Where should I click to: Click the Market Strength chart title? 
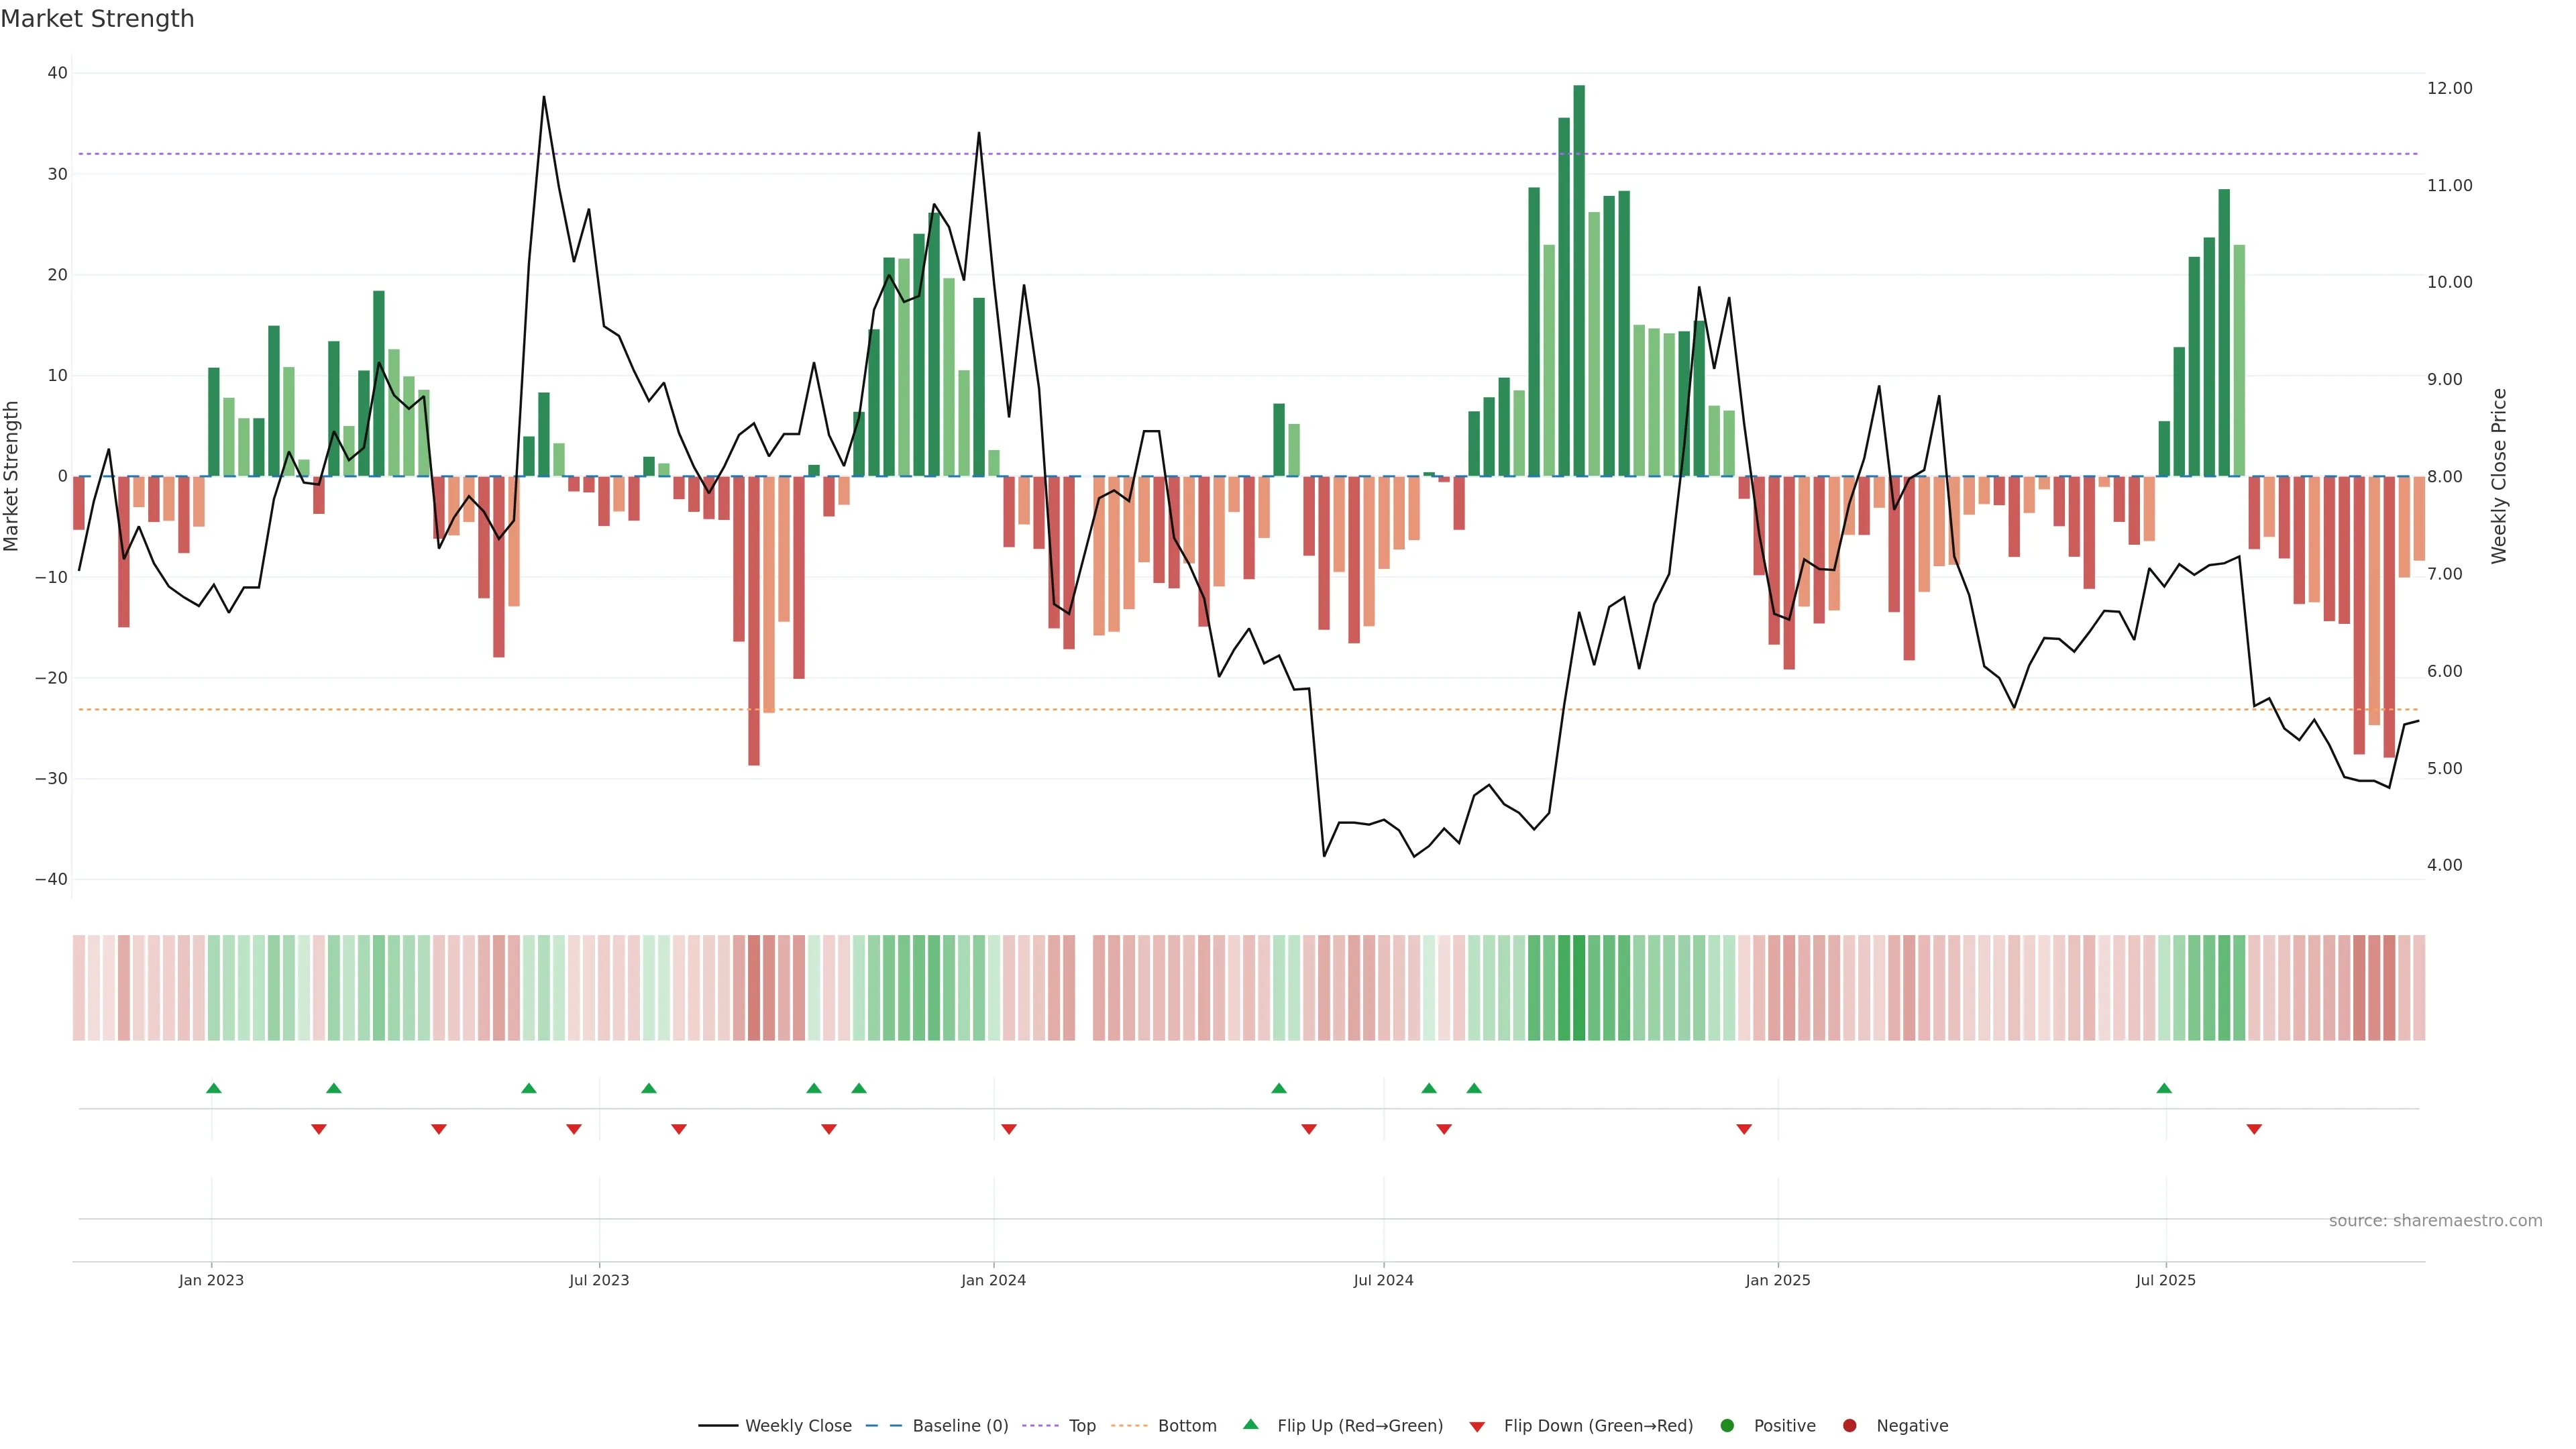[97, 19]
